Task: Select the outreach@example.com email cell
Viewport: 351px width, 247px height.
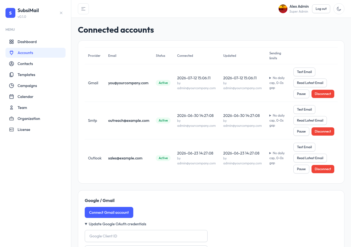Action: tap(129, 120)
